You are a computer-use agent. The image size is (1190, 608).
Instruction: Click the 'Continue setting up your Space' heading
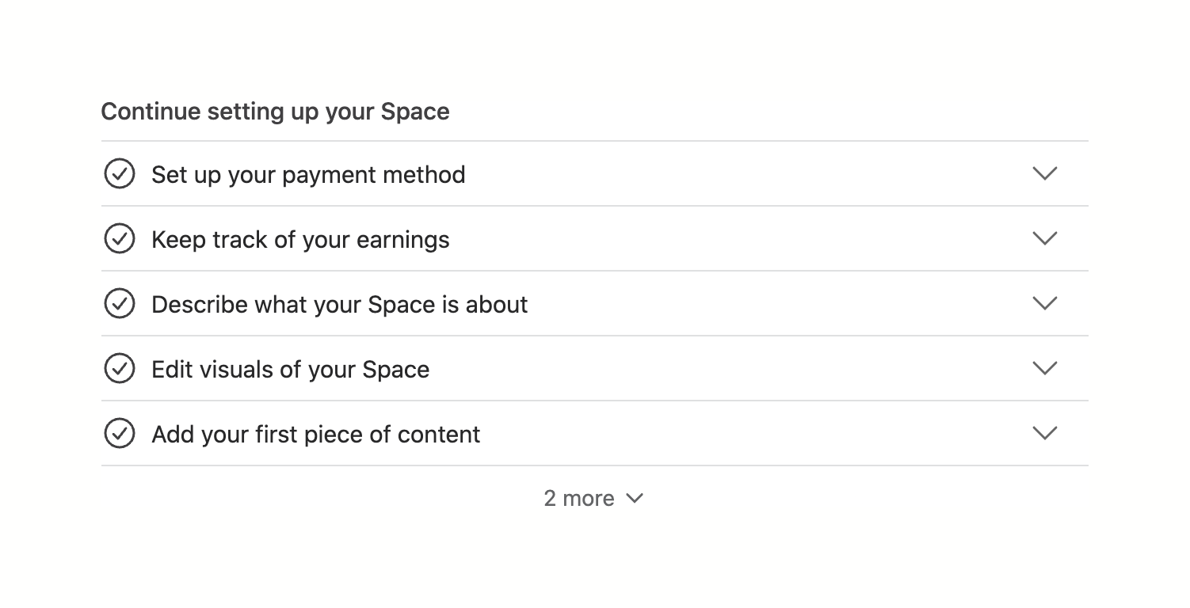(275, 112)
